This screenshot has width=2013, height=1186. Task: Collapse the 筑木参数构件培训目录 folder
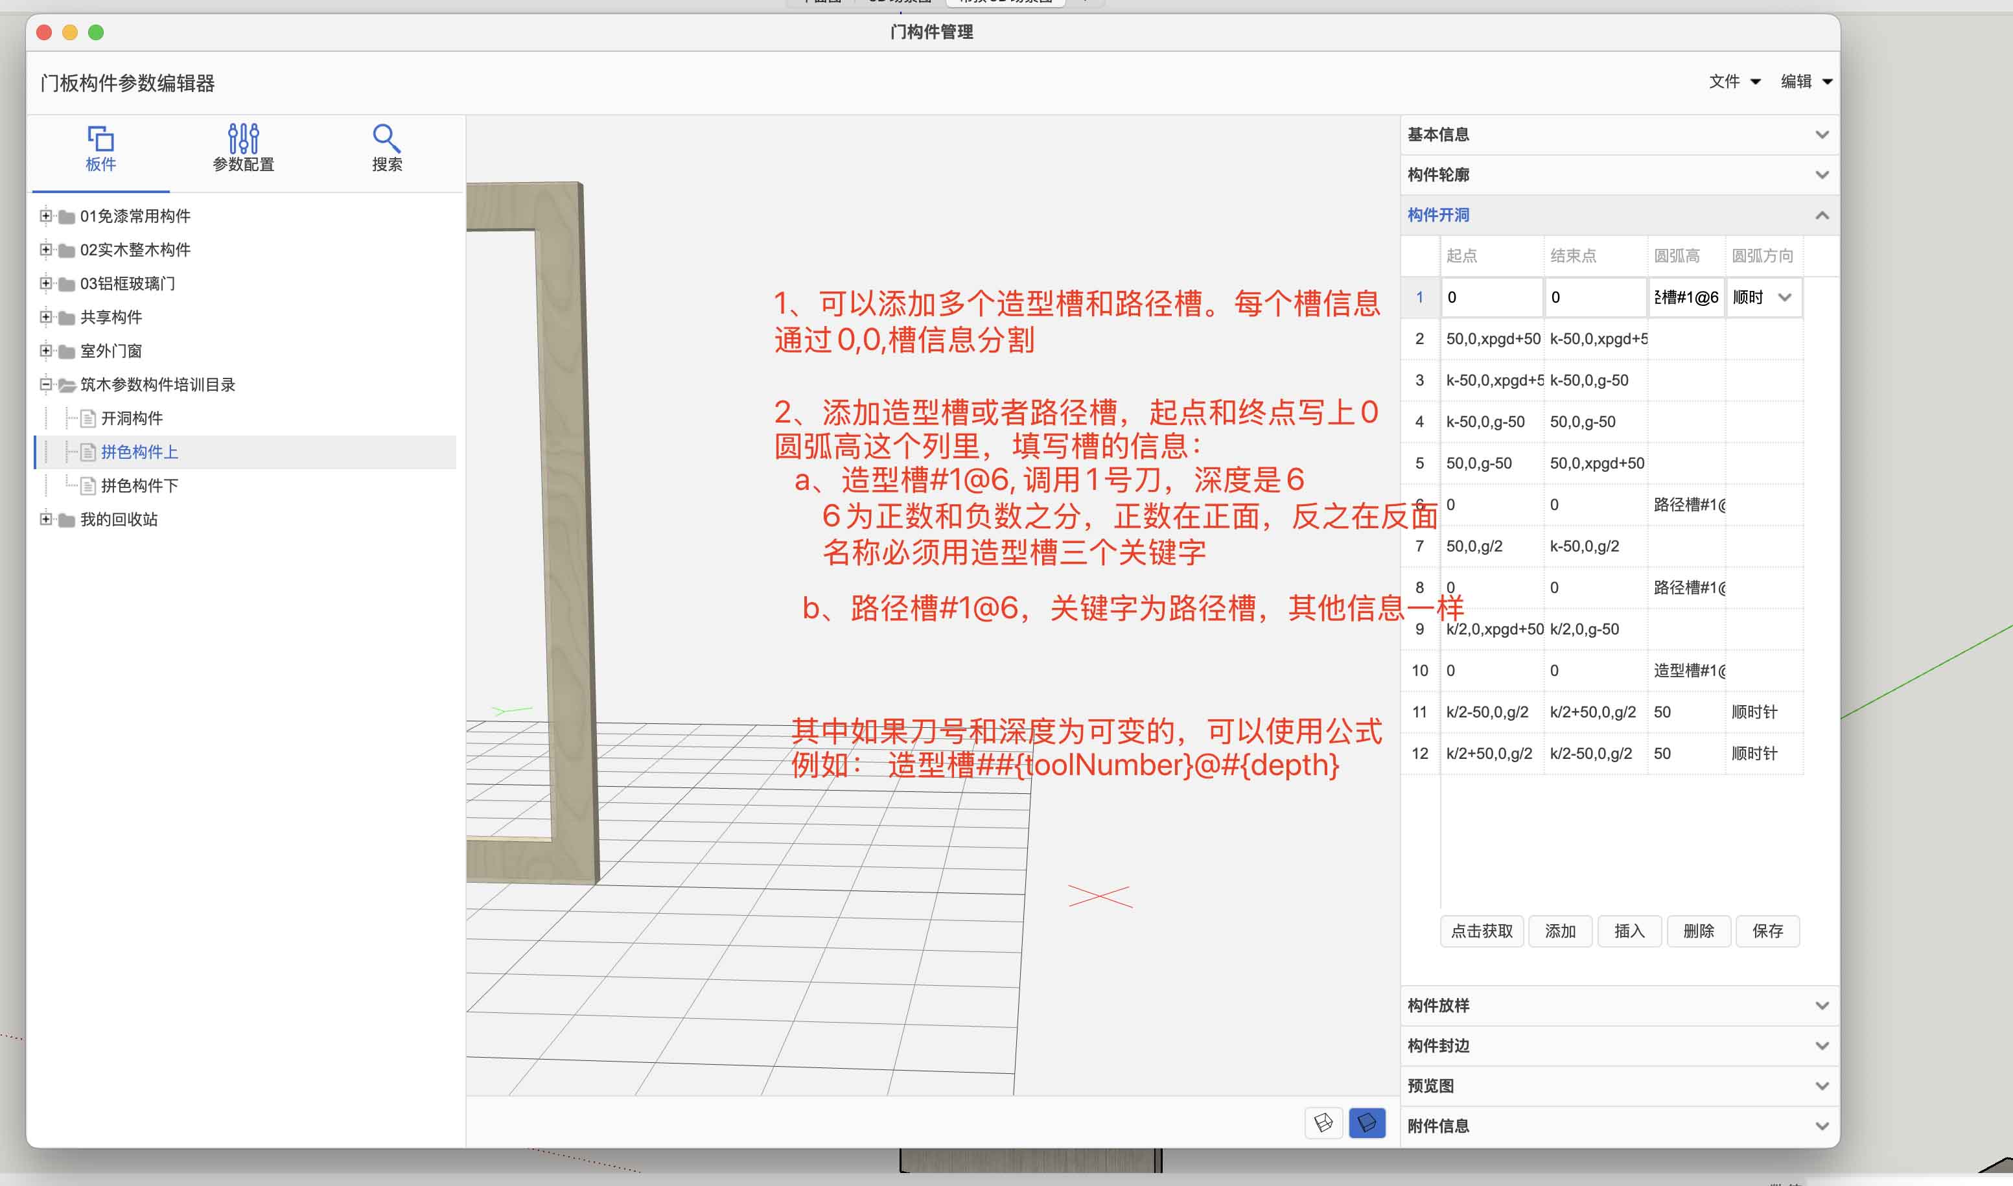45,384
